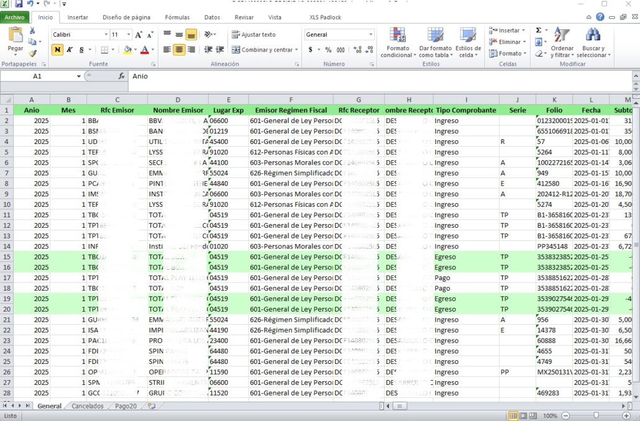Open the Calibri font name dropdown
This screenshot has width=640, height=421.
pyautogui.click(x=106, y=35)
